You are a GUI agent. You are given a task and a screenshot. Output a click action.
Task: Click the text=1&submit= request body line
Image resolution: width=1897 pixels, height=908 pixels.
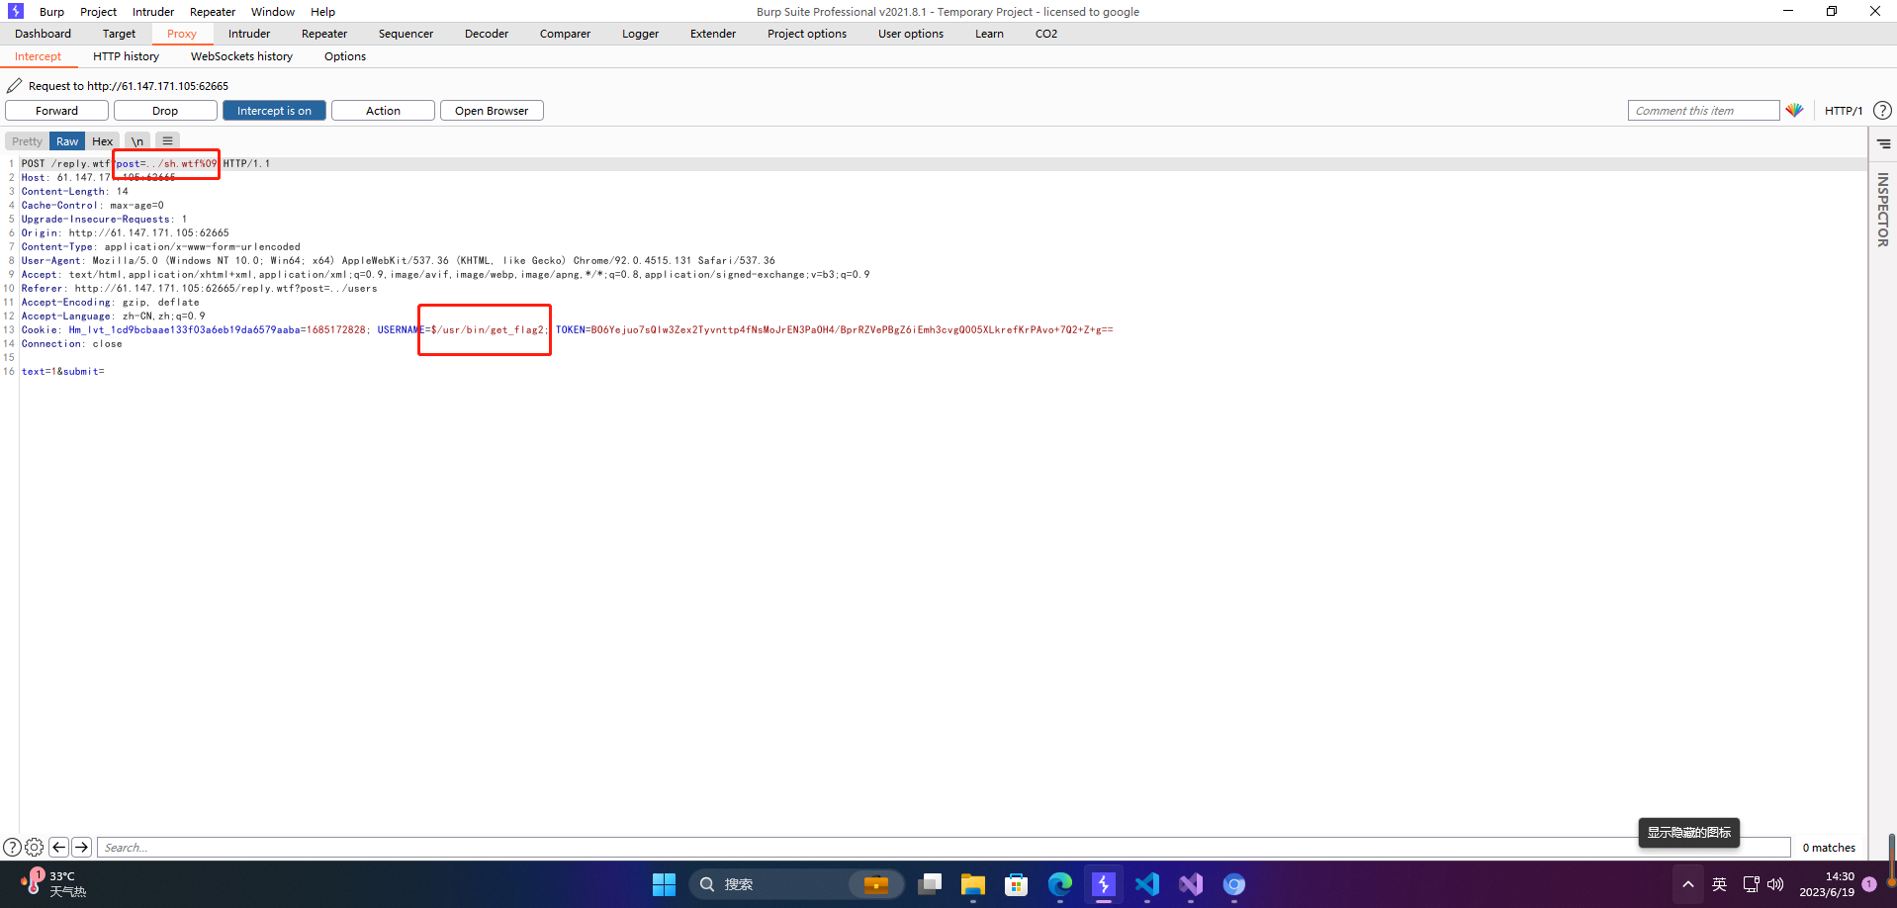63,372
